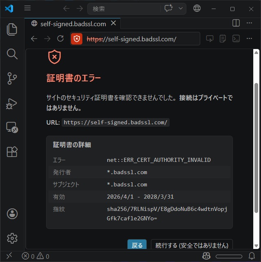The height and width of the screenshot is (262, 261).
Task: Click the 戻る button
Action: [137, 245]
